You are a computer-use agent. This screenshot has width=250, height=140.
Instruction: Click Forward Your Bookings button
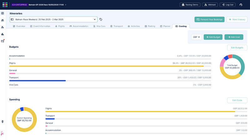[x=209, y=19]
